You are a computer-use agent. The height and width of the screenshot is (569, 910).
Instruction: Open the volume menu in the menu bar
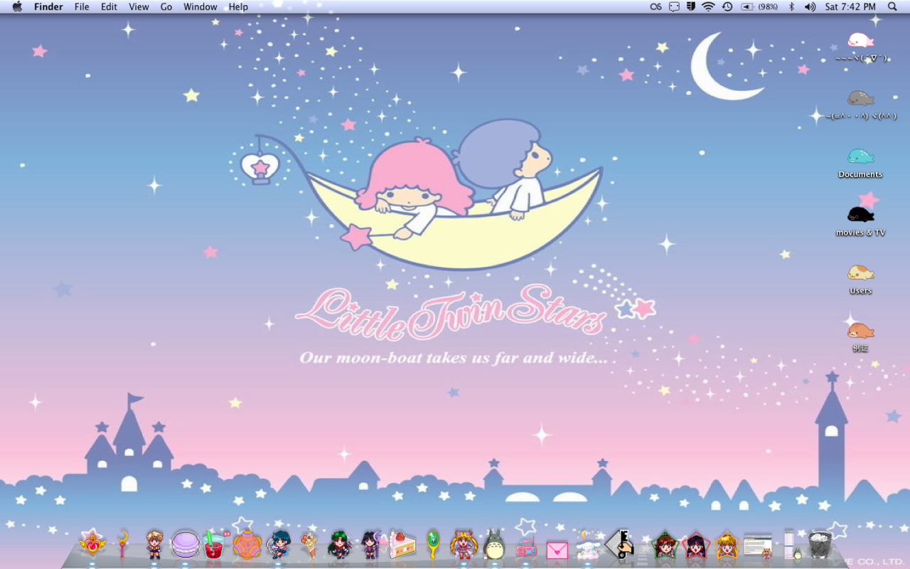[810, 7]
